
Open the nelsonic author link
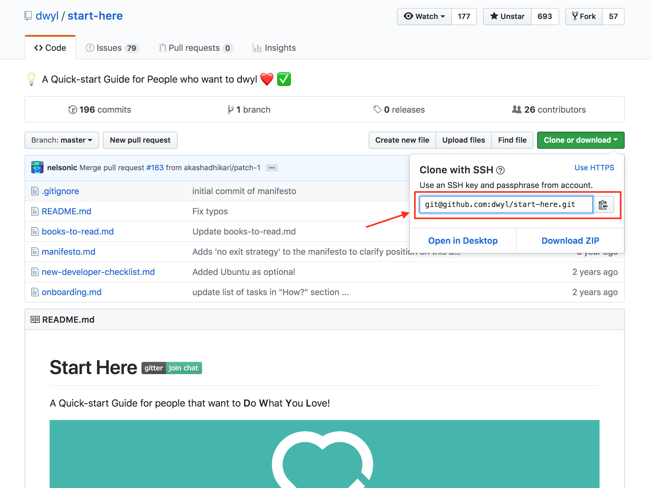62,167
